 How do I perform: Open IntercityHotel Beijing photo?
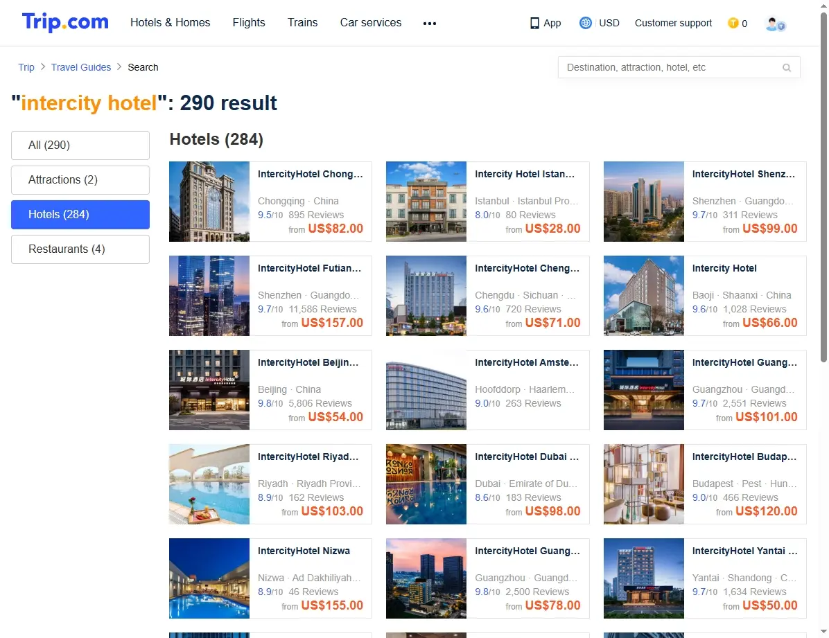209,389
